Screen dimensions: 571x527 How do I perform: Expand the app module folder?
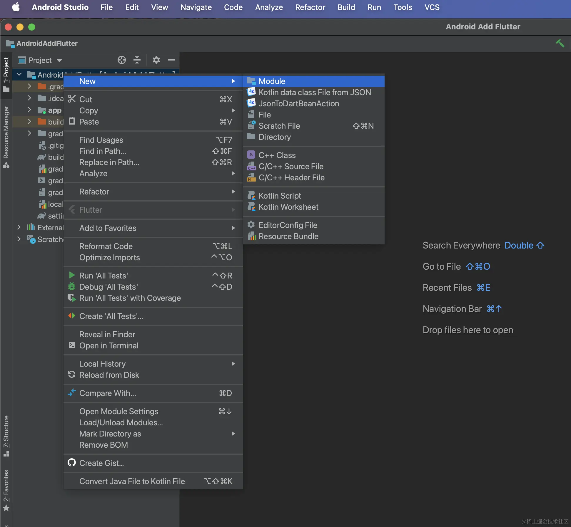click(x=29, y=110)
